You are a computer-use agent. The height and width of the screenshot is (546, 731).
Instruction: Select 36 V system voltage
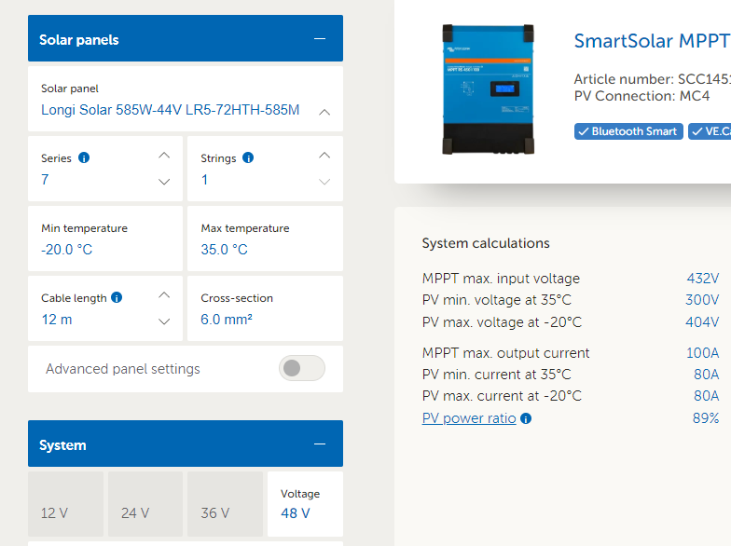[x=226, y=504]
